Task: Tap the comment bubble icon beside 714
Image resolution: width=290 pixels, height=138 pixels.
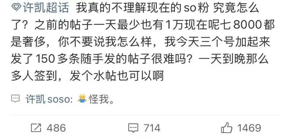Action: pos(133,128)
